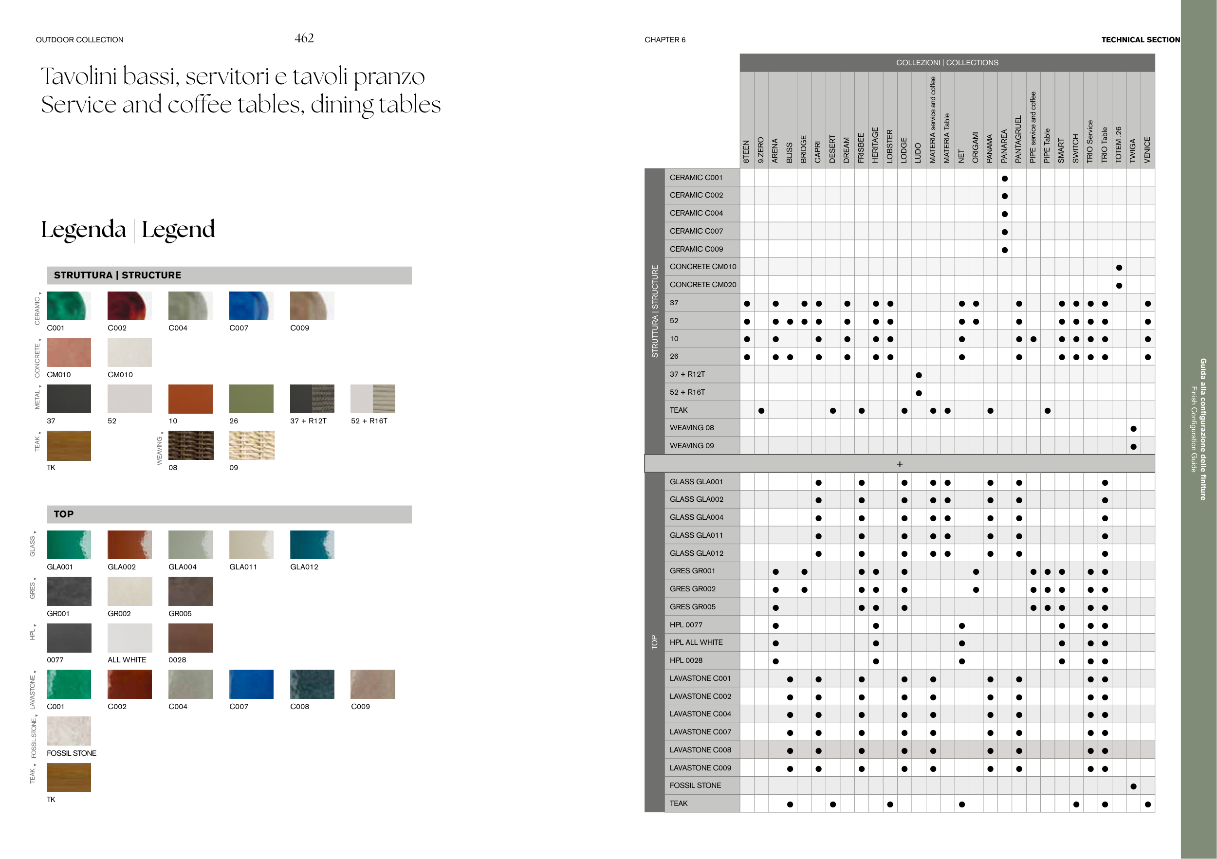Select the dark weaving 08 swatch
The height and width of the screenshot is (859, 1217).
[x=190, y=445]
